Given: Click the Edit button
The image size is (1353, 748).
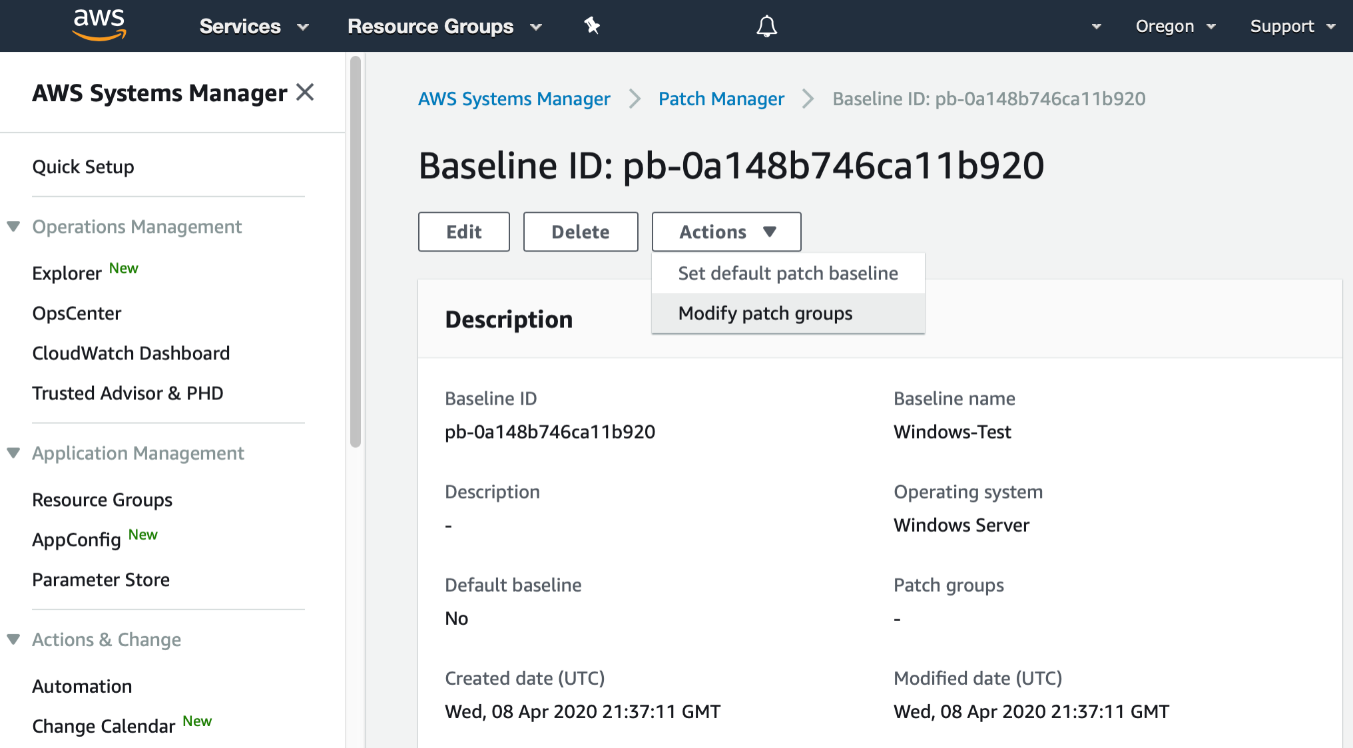Looking at the screenshot, I should 463,232.
